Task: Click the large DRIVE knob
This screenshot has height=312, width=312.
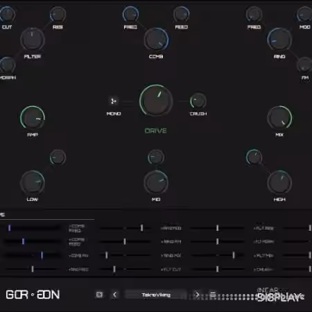Action: pos(156,101)
